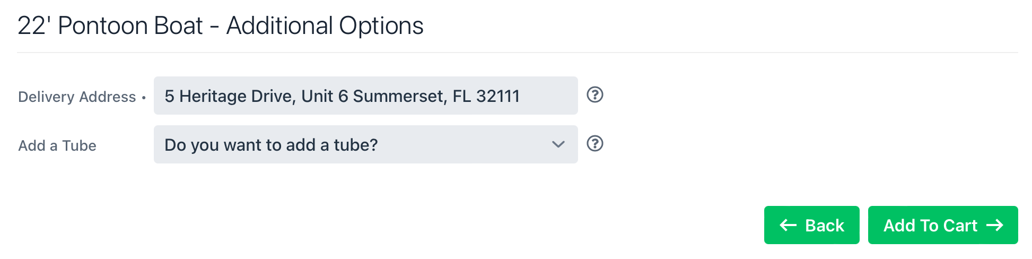Screen dimensions: 1032x259
Task: Click the help icon beside Add a Tube
Action: (x=595, y=144)
